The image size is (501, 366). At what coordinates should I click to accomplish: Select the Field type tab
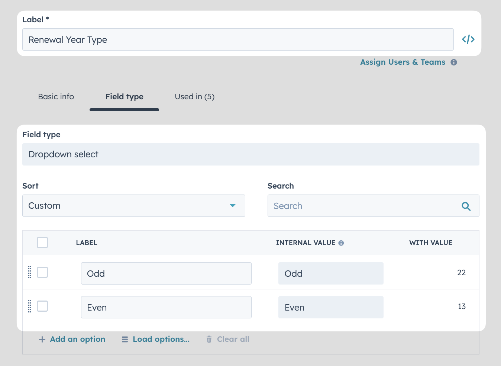[125, 97]
